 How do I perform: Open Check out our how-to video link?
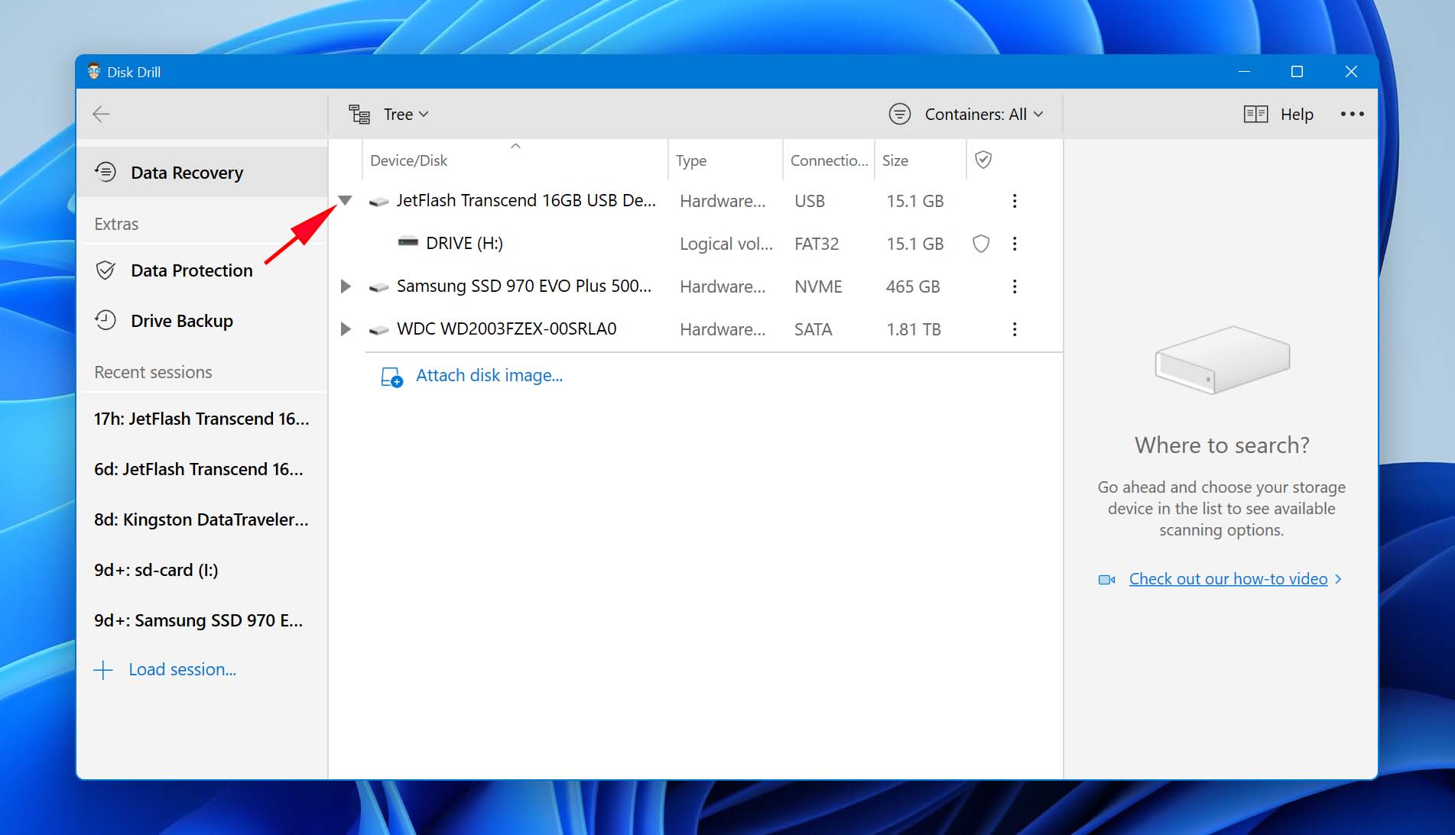pos(1228,579)
